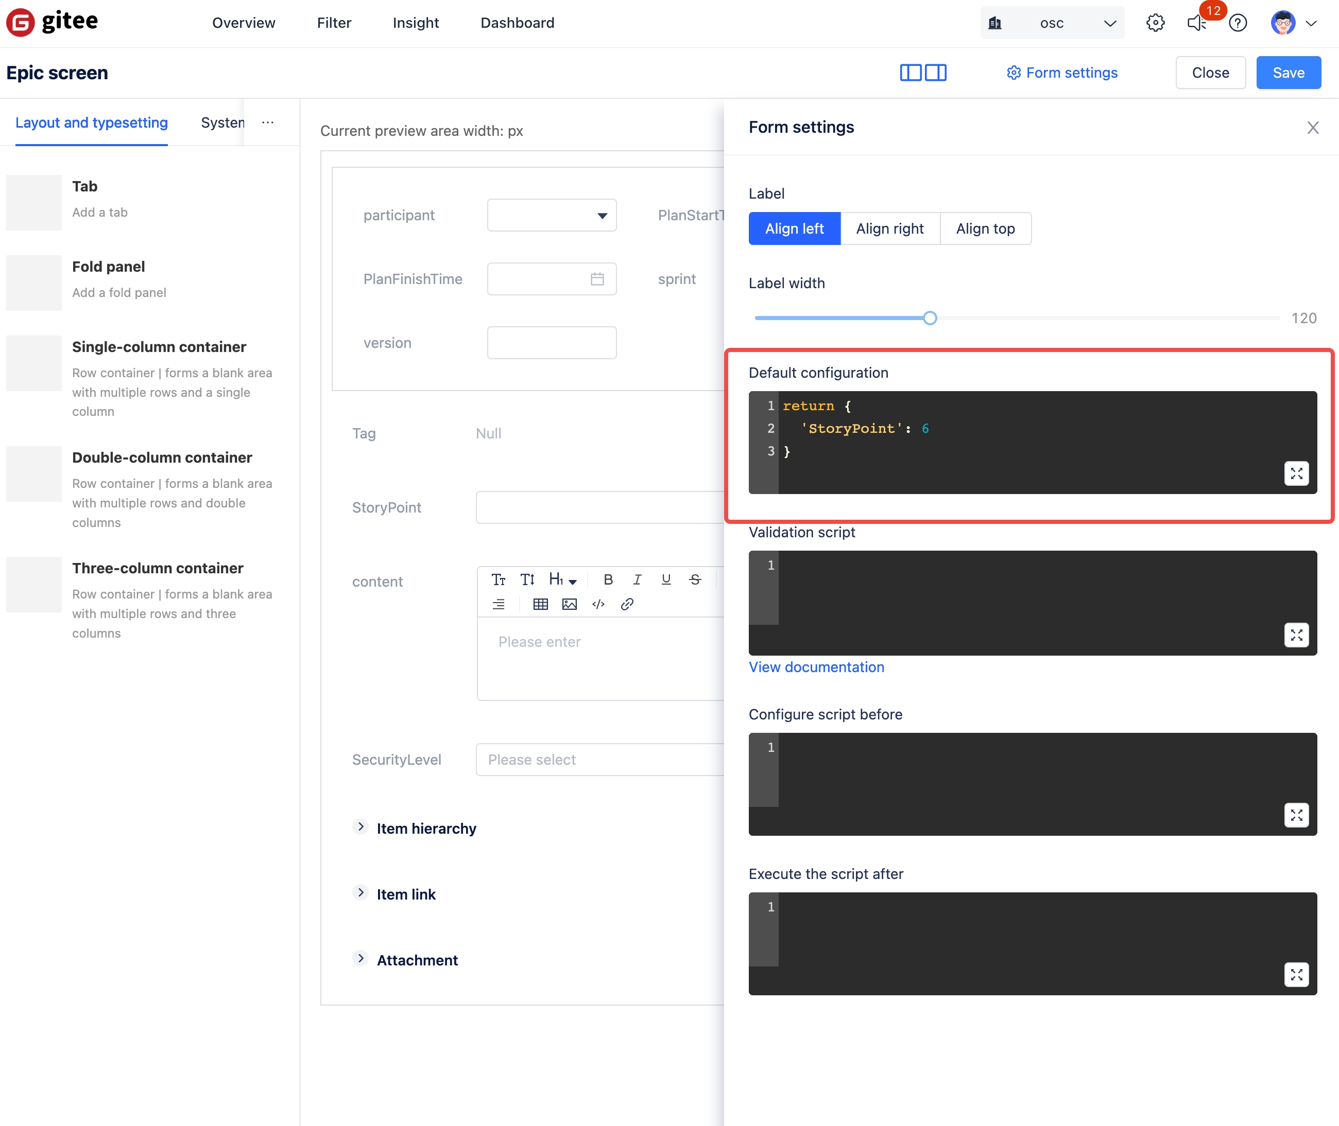Open the View documentation link
The height and width of the screenshot is (1126, 1339).
point(816,667)
